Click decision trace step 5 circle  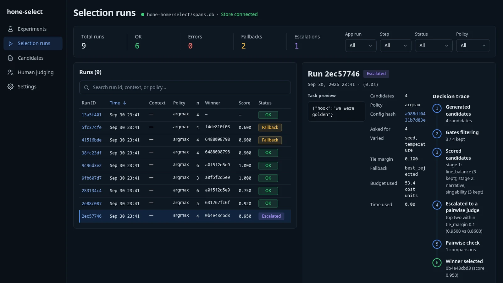click(x=437, y=244)
